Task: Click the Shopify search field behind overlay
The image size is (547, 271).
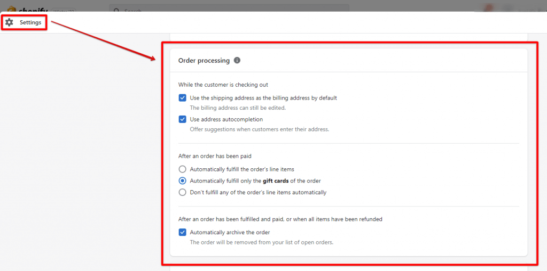Action: pos(229,7)
